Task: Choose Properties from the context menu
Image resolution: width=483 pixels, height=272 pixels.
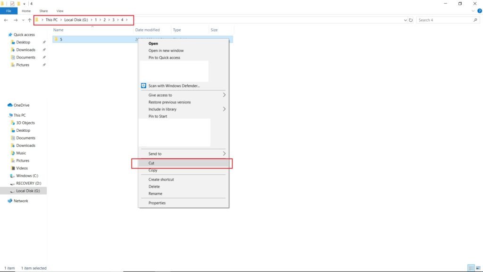Action: [157, 203]
